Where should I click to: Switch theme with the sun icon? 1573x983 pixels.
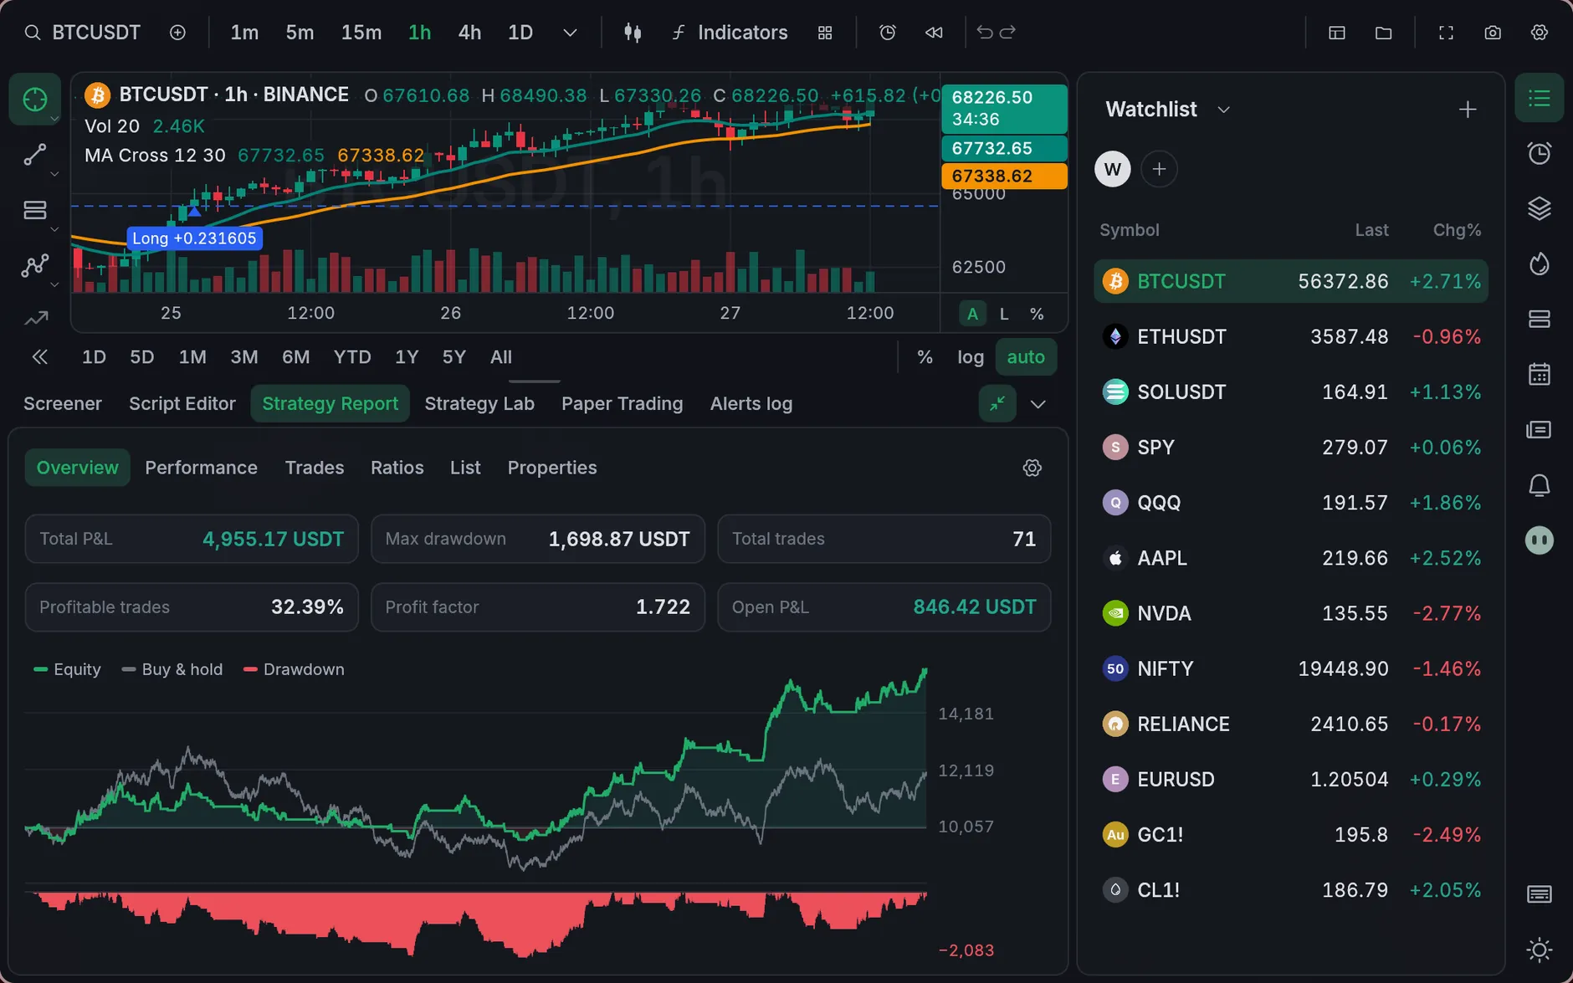(1540, 950)
